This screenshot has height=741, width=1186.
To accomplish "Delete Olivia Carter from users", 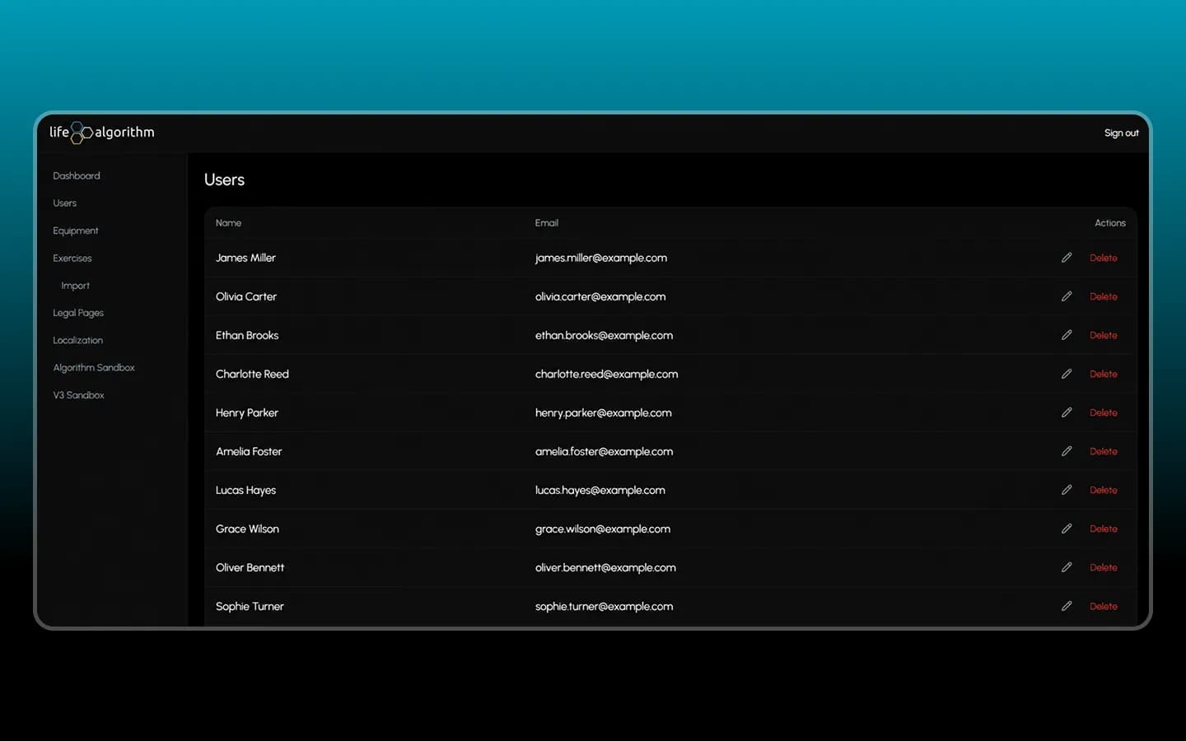I will (1104, 296).
